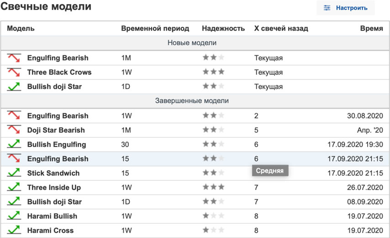Click the bullish arrow icon beside Harami Cross
Screen dimensions: 390x238
(x=14, y=230)
